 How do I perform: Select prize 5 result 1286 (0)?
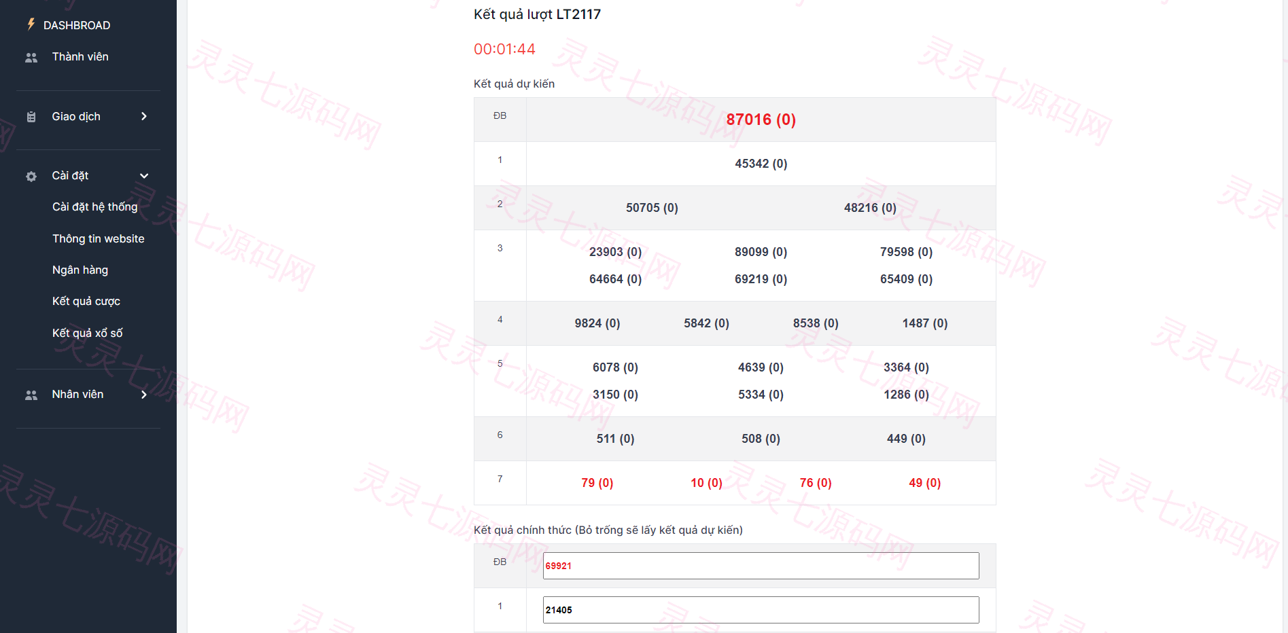point(906,395)
